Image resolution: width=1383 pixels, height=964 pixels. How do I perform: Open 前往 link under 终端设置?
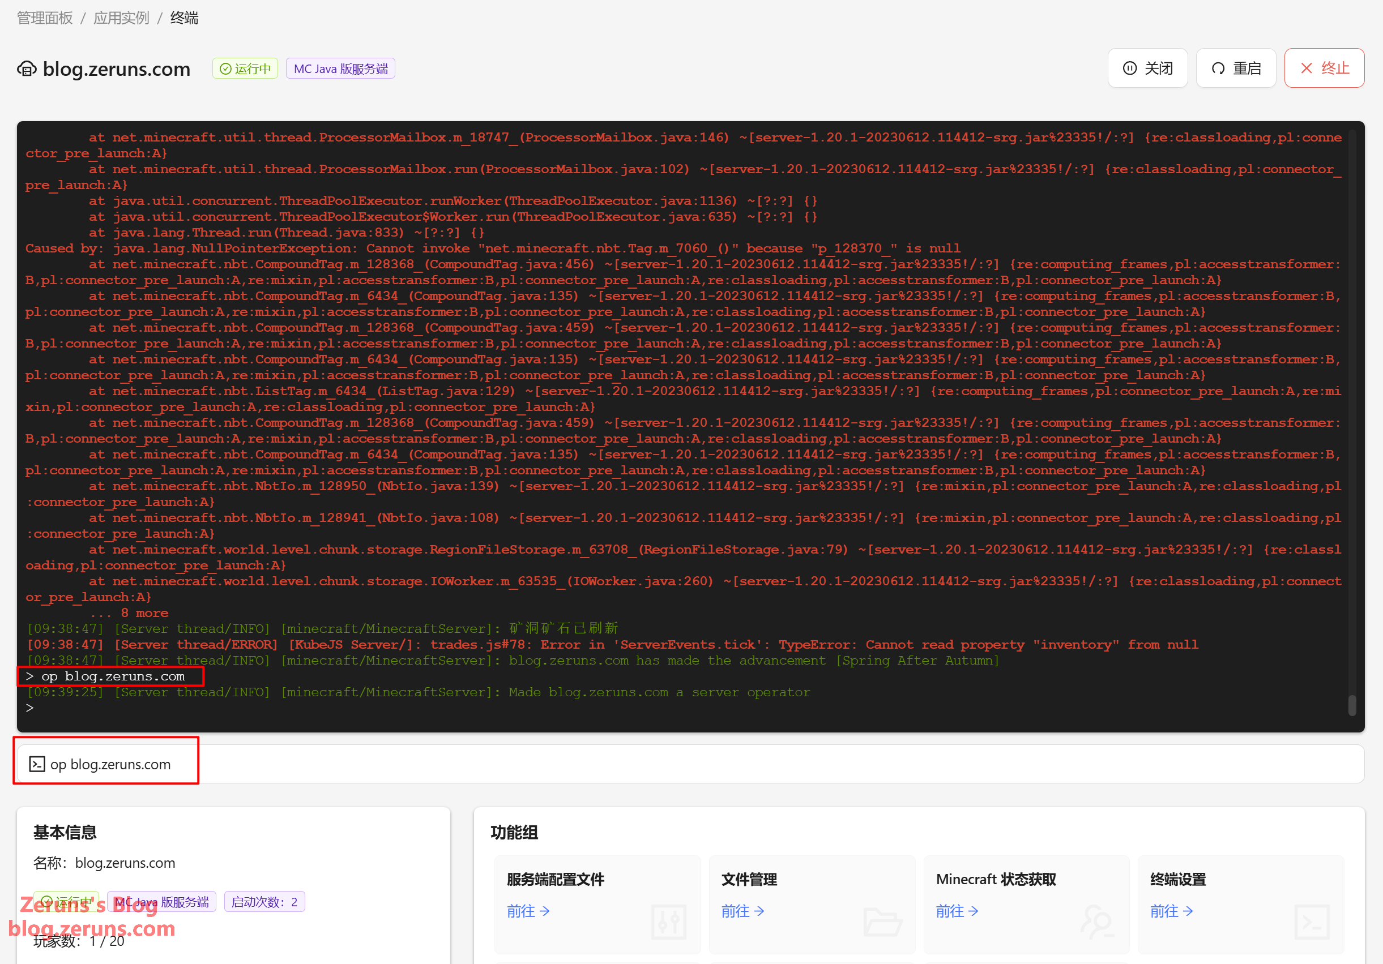[1171, 910]
